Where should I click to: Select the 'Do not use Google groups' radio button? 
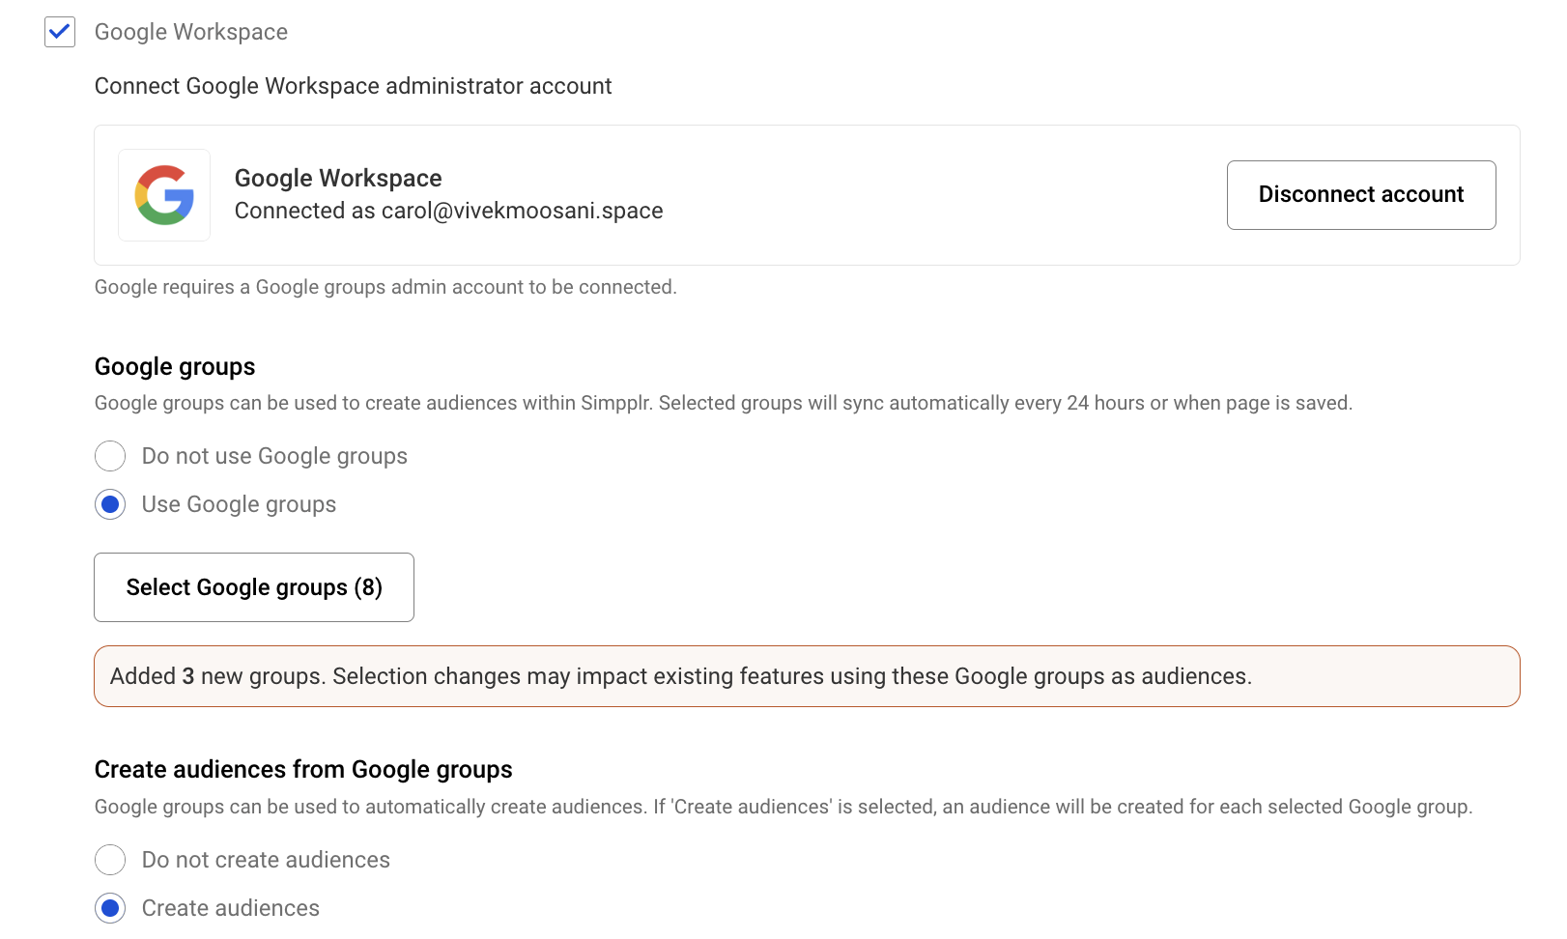tap(110, 456)
